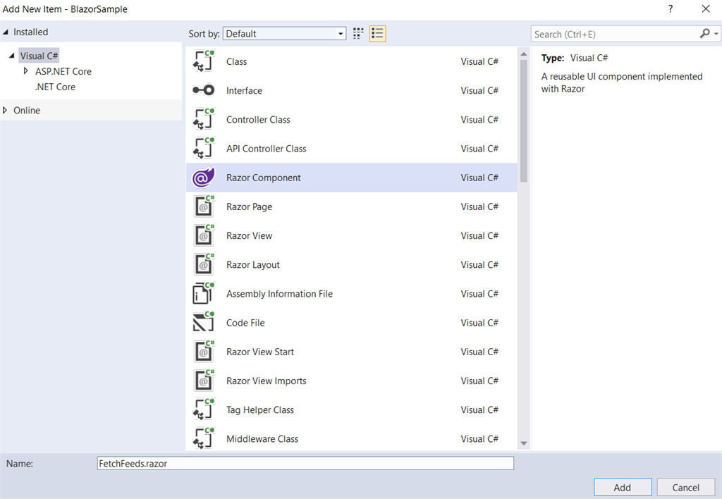Click in the Search templates field
The width and height of the screenshot is (722, 499).
(615, 34)
